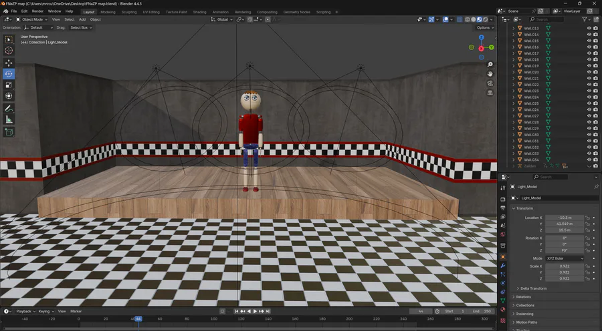The width and height of the screenshot is (602, 331).
Task: Switch to the Modeling workspace tab
Action: (x=108, y=12)
